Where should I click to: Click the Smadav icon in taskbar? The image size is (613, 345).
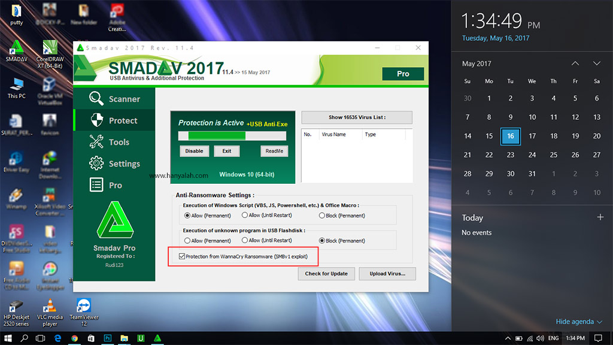(157, 338)
